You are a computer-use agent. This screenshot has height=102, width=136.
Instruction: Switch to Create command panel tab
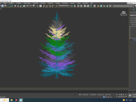(131, 10)
